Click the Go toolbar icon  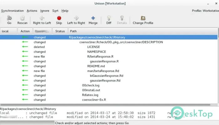click(x=9, y=18)
